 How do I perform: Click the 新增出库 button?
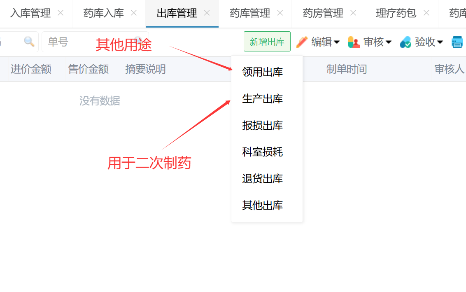point(267,42)
